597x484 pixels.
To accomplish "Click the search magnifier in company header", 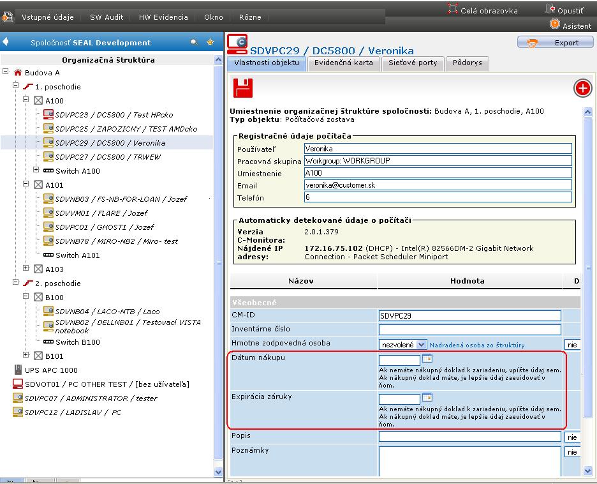I will (194, 42).
